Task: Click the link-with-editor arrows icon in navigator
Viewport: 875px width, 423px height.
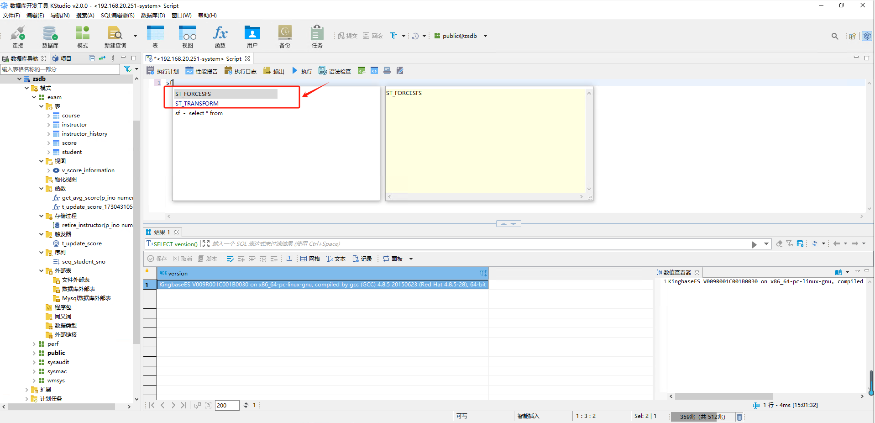Action: coord(102,58)
